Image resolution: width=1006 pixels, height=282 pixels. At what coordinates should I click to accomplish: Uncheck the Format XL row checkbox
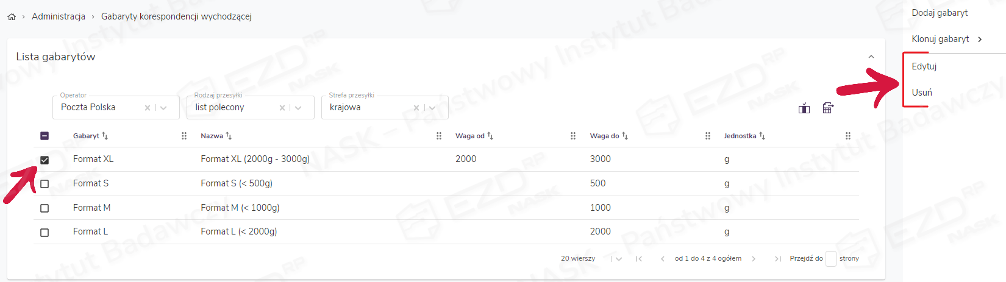point(45,160)
